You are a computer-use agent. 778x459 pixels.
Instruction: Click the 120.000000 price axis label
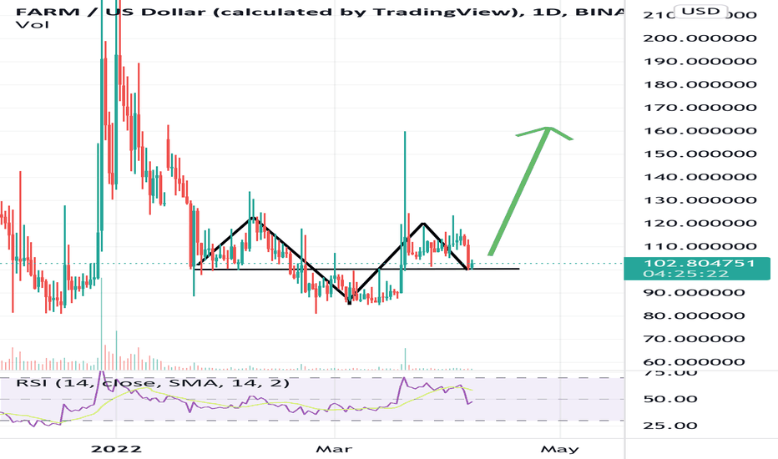pos(700,224)
